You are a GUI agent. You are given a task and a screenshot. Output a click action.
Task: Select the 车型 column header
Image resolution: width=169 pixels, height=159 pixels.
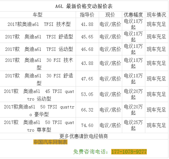[x=38, y=15]
